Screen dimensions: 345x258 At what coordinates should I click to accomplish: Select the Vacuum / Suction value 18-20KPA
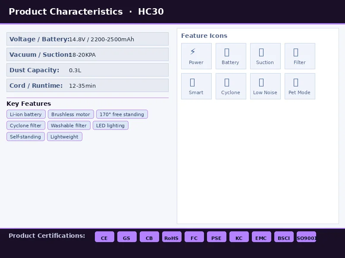point(82,55)
